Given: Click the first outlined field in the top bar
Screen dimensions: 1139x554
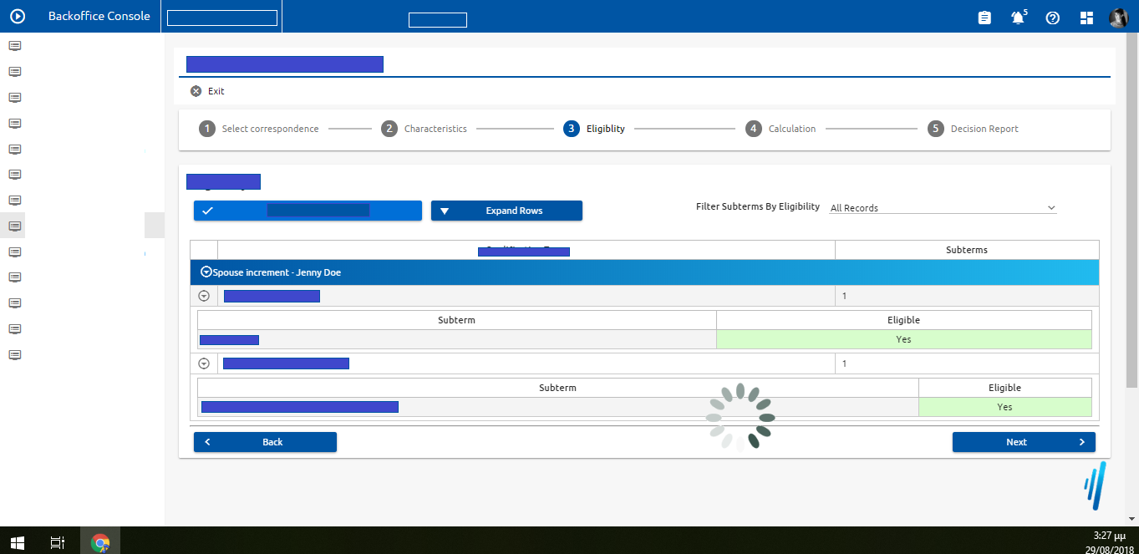Looking at the screenshot, I should pos(222,18).
